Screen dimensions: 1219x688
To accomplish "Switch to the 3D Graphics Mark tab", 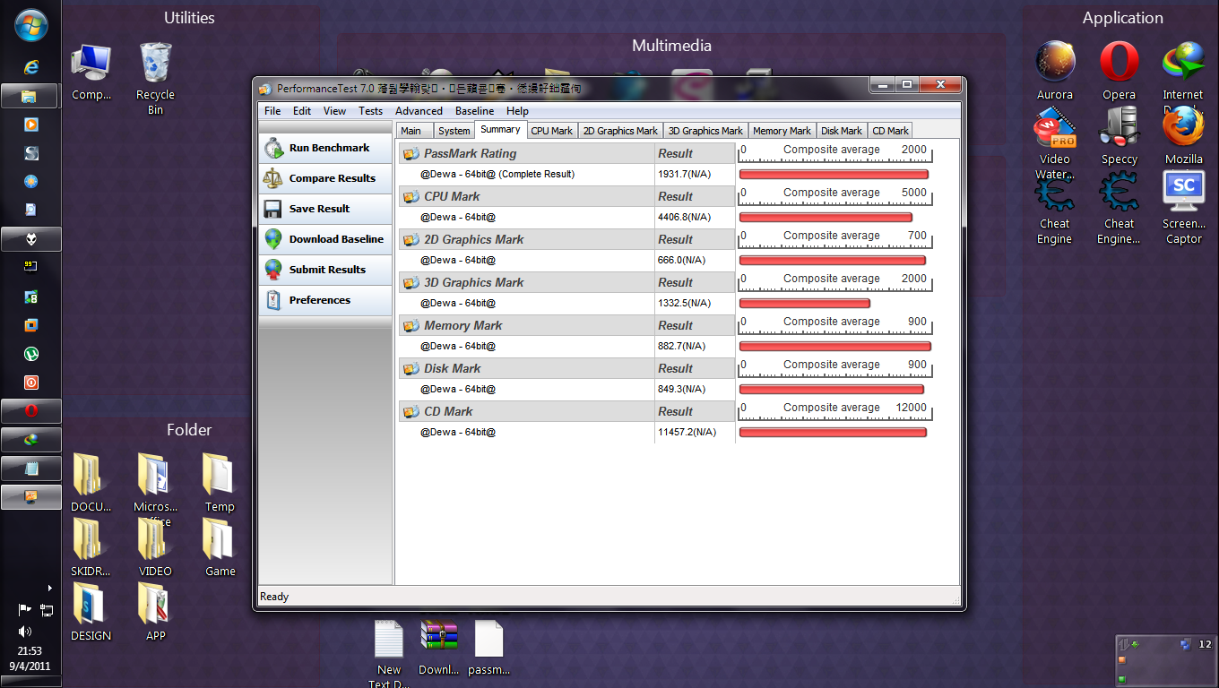I will coord(705,131).
